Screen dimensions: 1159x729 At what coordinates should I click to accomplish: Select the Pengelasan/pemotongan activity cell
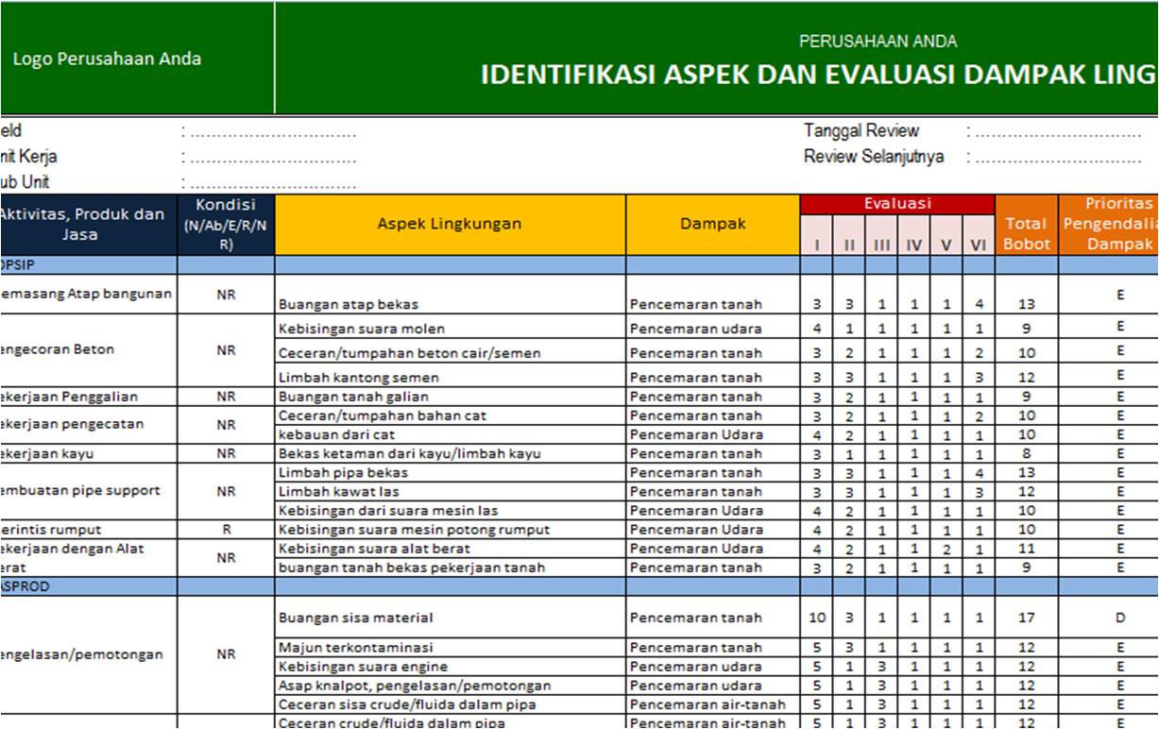pos(89,654)
